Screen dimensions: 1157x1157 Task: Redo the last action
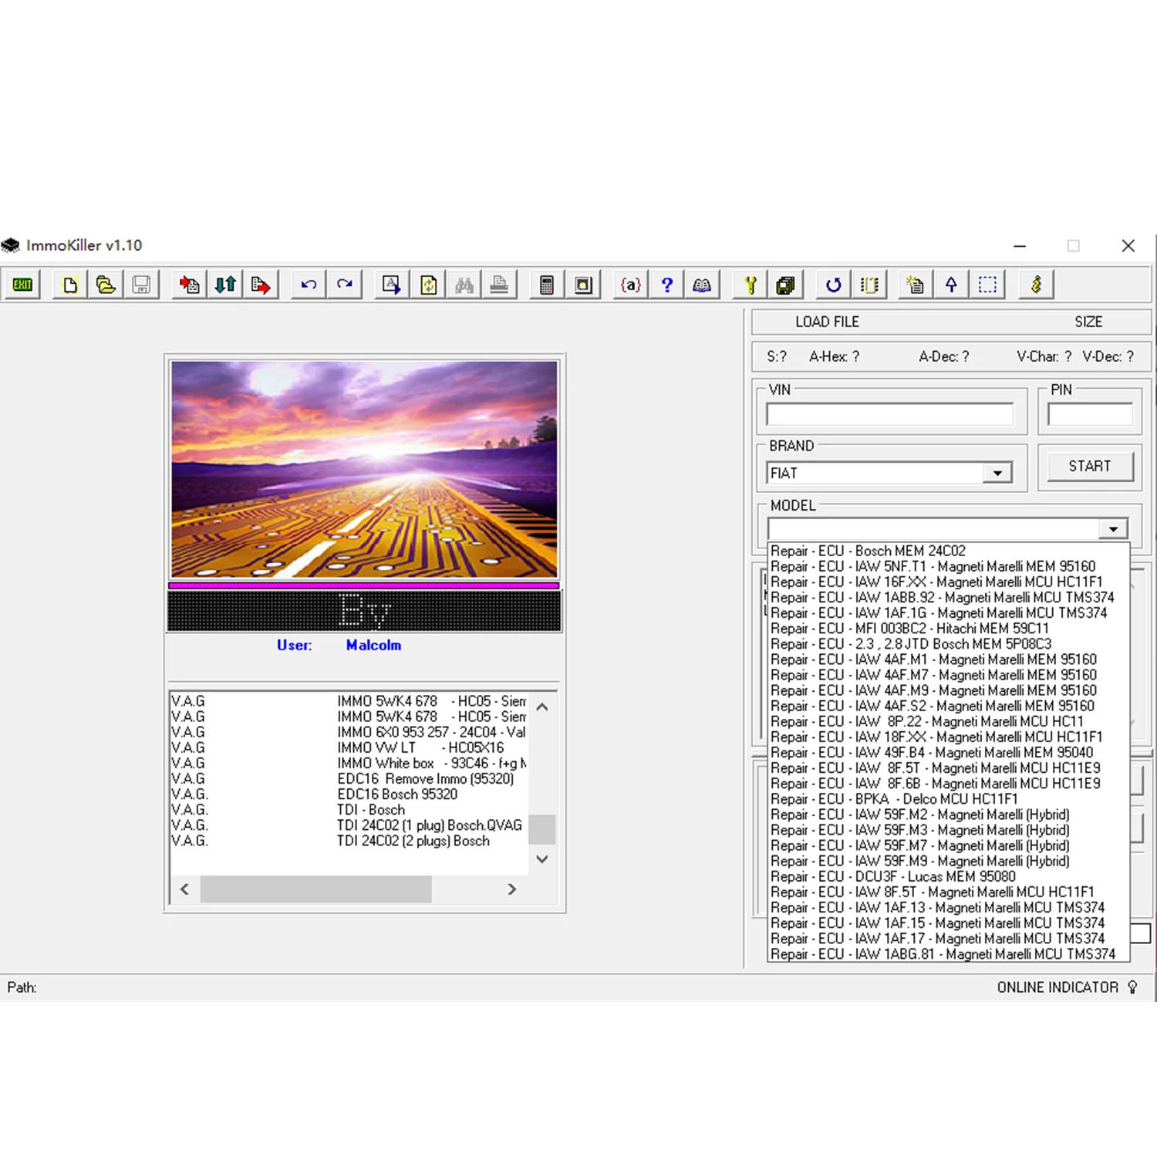point(344,285)
